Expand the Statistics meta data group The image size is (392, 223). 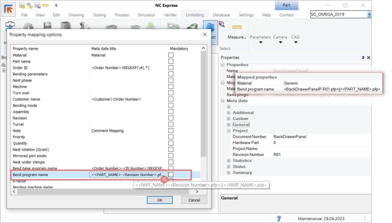click(229, 161)
